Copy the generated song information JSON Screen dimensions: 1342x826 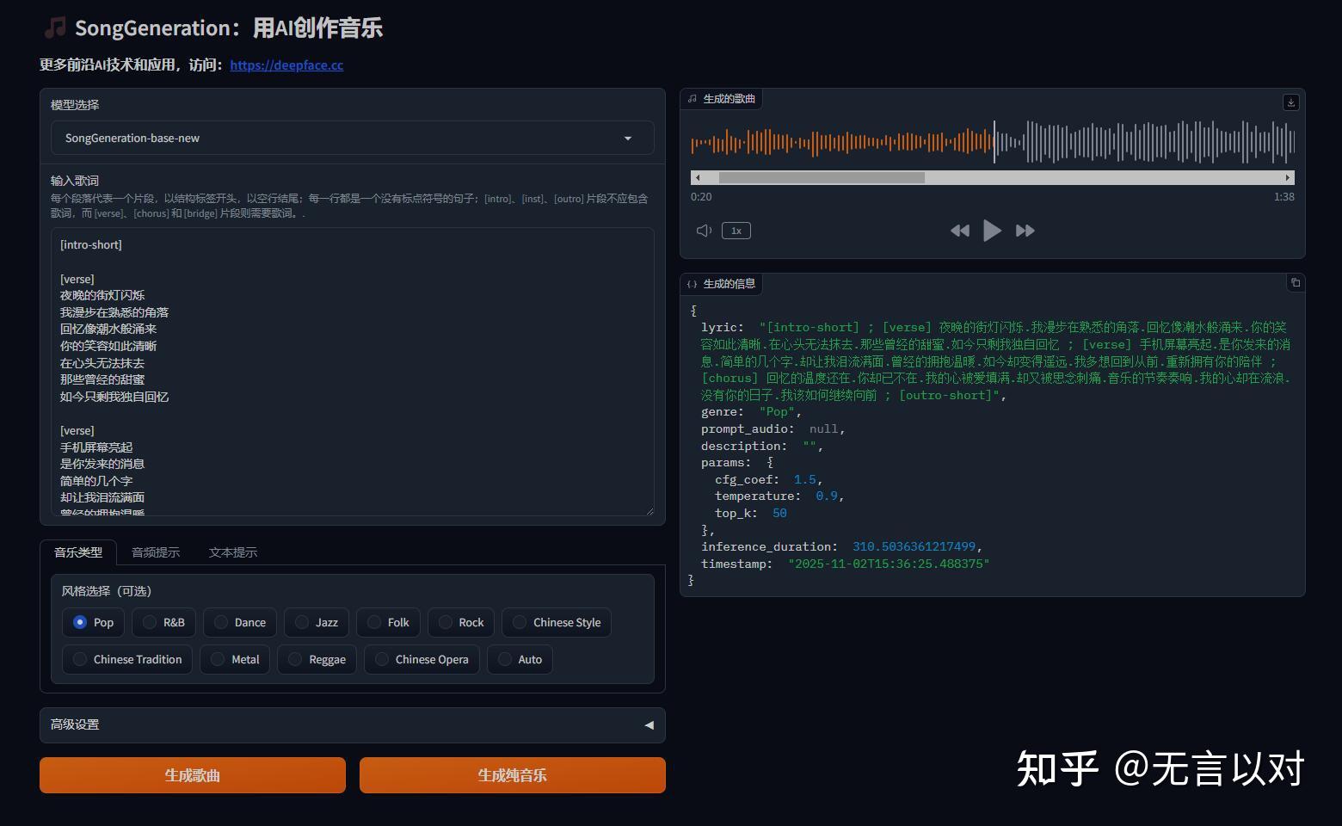tap(1296, 282)
